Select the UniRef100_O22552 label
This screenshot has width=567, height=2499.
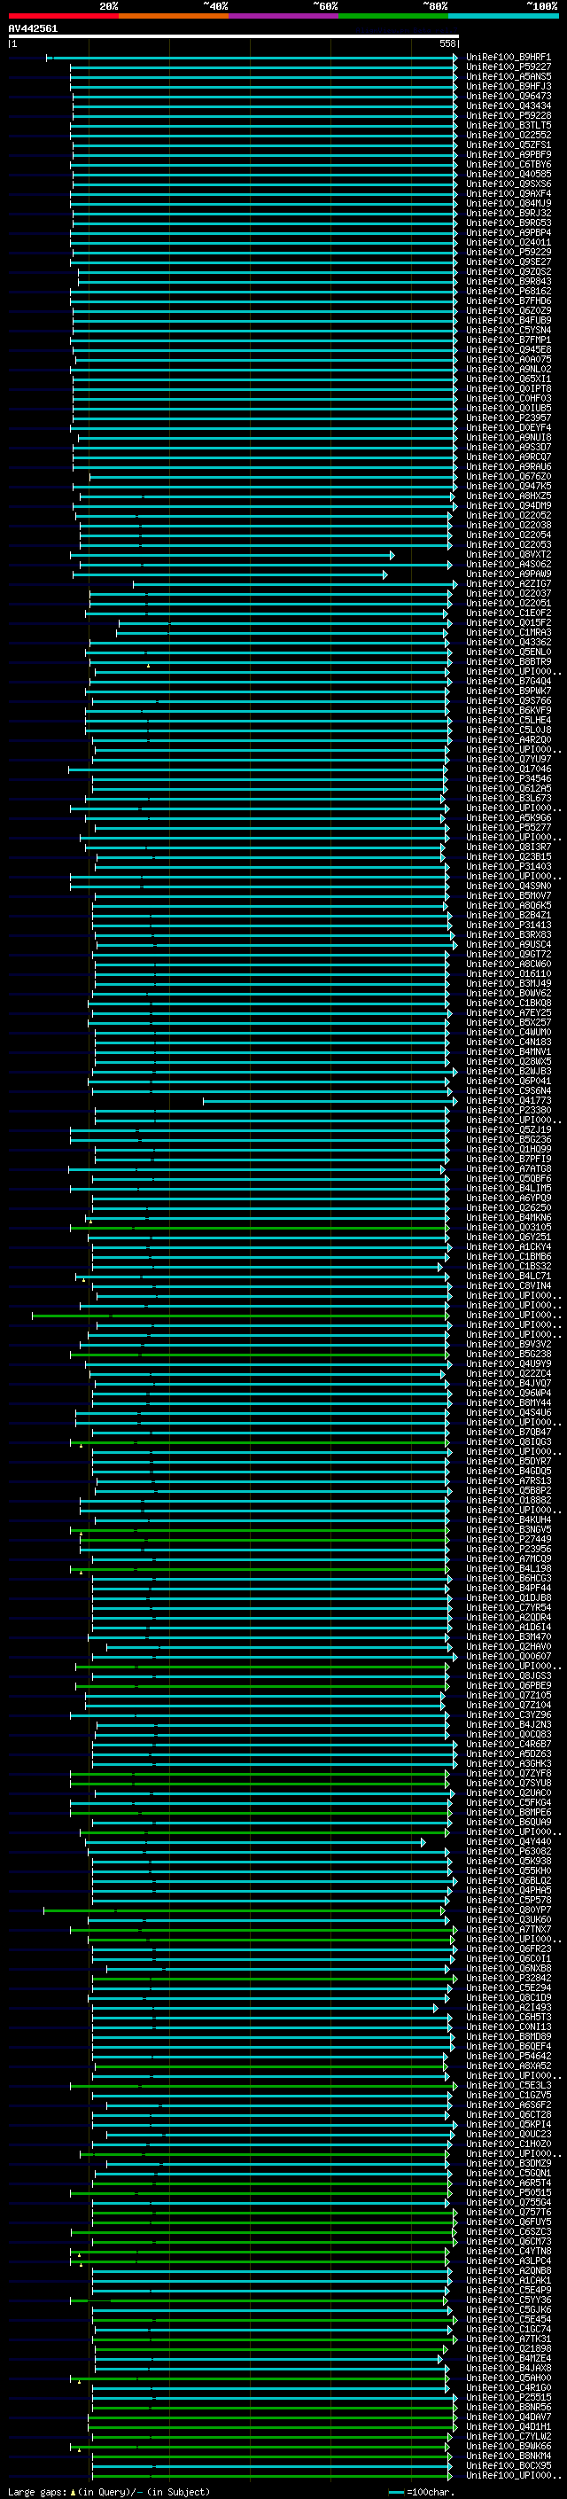coord(509,135)
